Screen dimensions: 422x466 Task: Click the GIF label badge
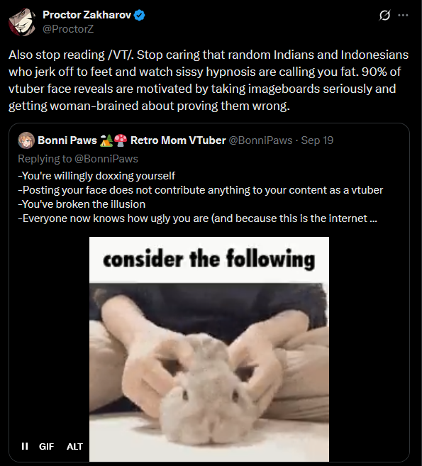(46, 446)
